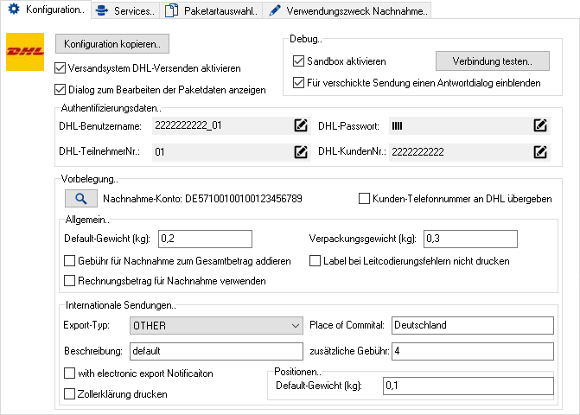
Task: Click the Place of Commital field
Action: 473,325
